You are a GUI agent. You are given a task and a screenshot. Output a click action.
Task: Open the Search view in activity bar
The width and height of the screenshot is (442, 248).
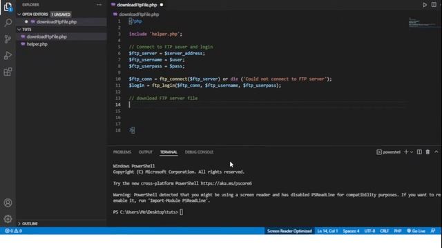tap(8, 23)
